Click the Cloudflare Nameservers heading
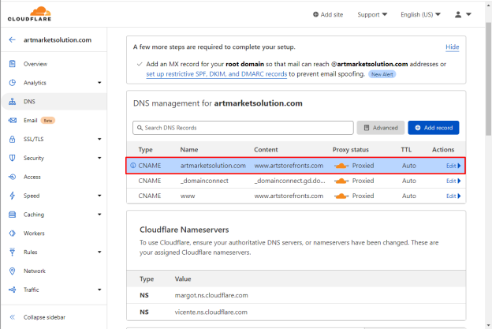 tap(184, 230)
